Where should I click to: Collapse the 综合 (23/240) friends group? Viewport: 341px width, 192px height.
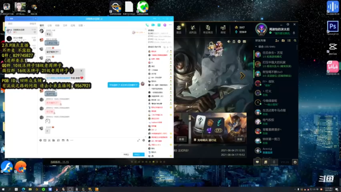pos(256,47)
